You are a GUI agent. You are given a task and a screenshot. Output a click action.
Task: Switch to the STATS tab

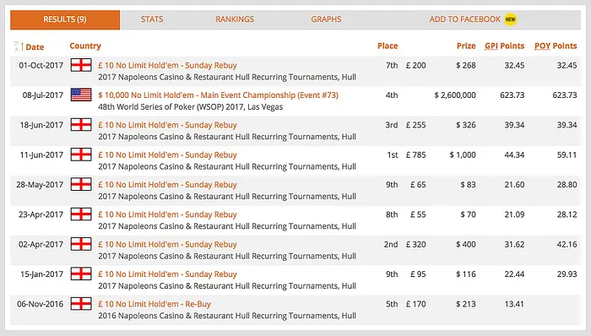click(152, 19)
